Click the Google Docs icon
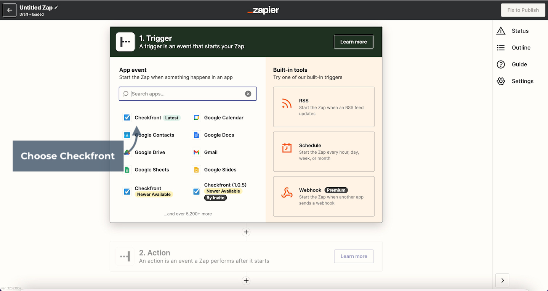Screen dimensions: 548x291 tap(196, 135)
